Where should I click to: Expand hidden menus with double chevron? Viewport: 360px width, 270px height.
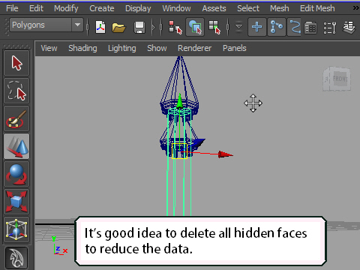(355, 8)
